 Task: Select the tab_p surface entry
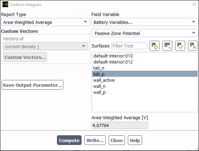[x=145, y=74]
